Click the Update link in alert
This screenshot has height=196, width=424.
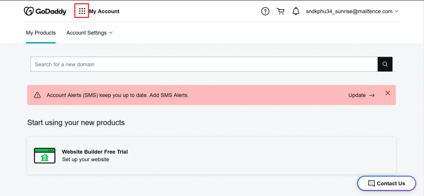(361, 95)
